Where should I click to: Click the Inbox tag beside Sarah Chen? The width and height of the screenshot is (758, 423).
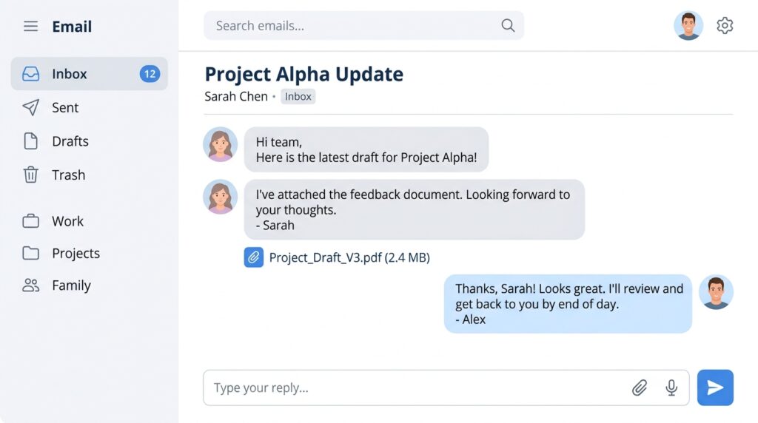(298, 97)
